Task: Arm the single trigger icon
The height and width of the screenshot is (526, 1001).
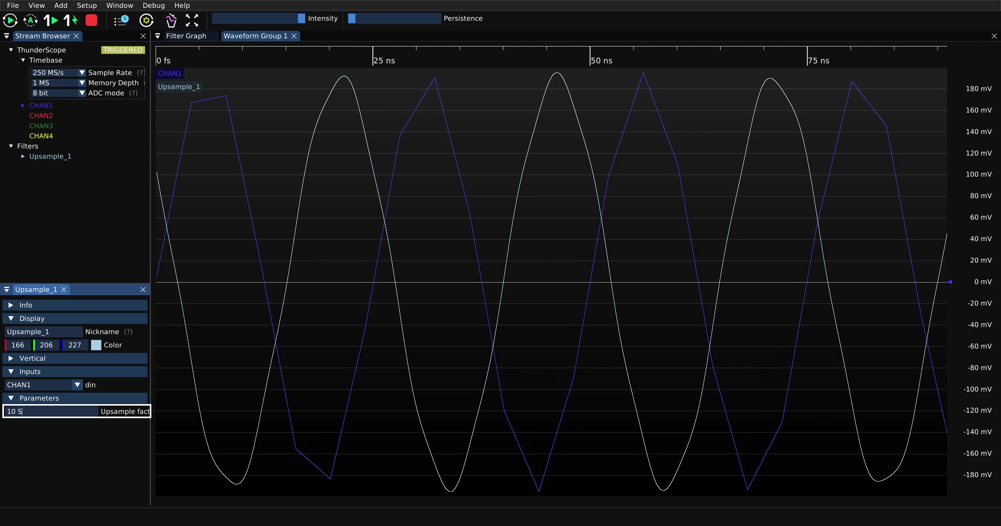Action: tap(51, 20)
